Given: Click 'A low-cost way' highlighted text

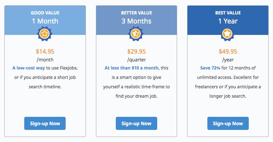Looking at the screenshot, I should 29,68.
